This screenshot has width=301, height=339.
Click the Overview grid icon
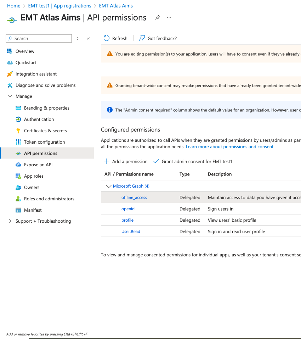tap(10, 51)
